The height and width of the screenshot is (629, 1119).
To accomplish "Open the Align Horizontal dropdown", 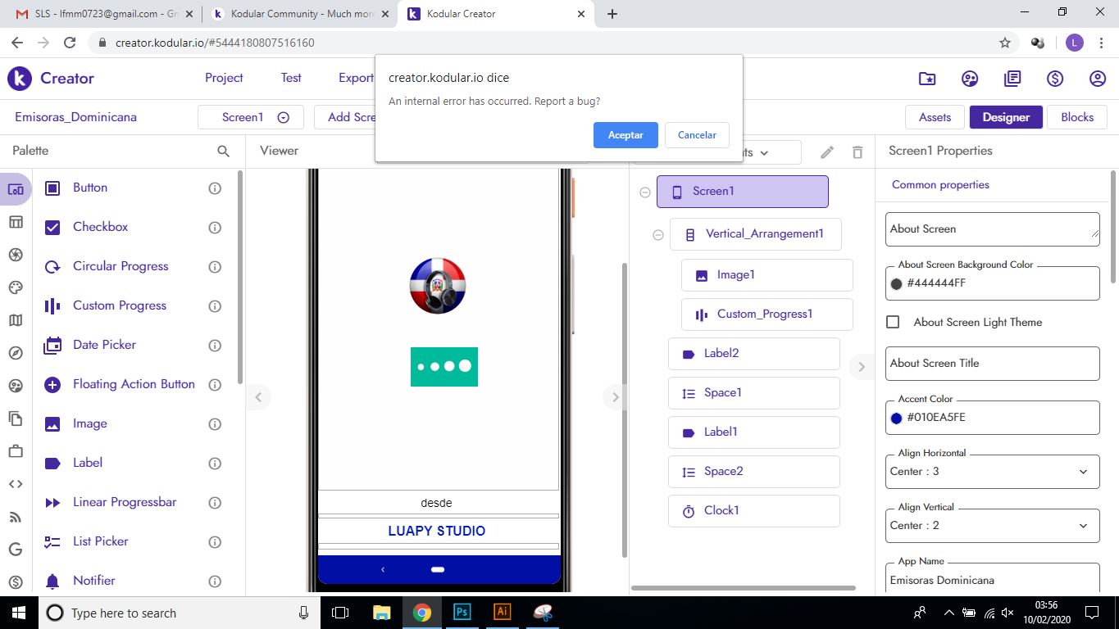I will tap(992, 472).
